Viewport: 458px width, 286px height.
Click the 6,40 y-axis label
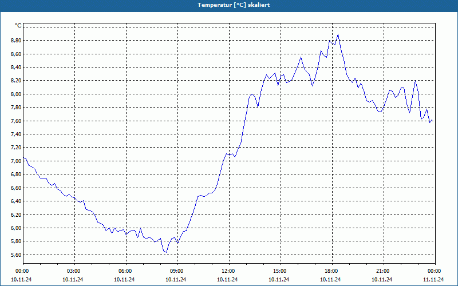(x=16, y=201)
